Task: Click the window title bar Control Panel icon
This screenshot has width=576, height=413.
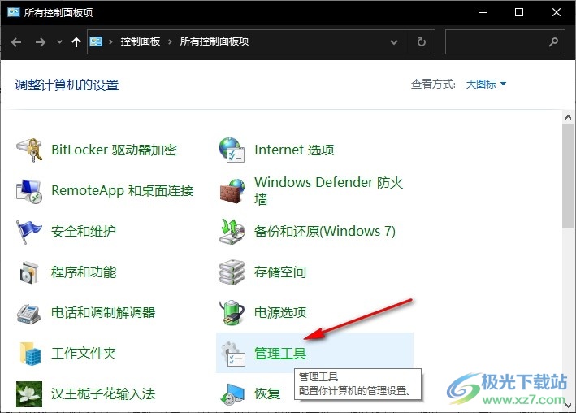Action: coord(14,12)
